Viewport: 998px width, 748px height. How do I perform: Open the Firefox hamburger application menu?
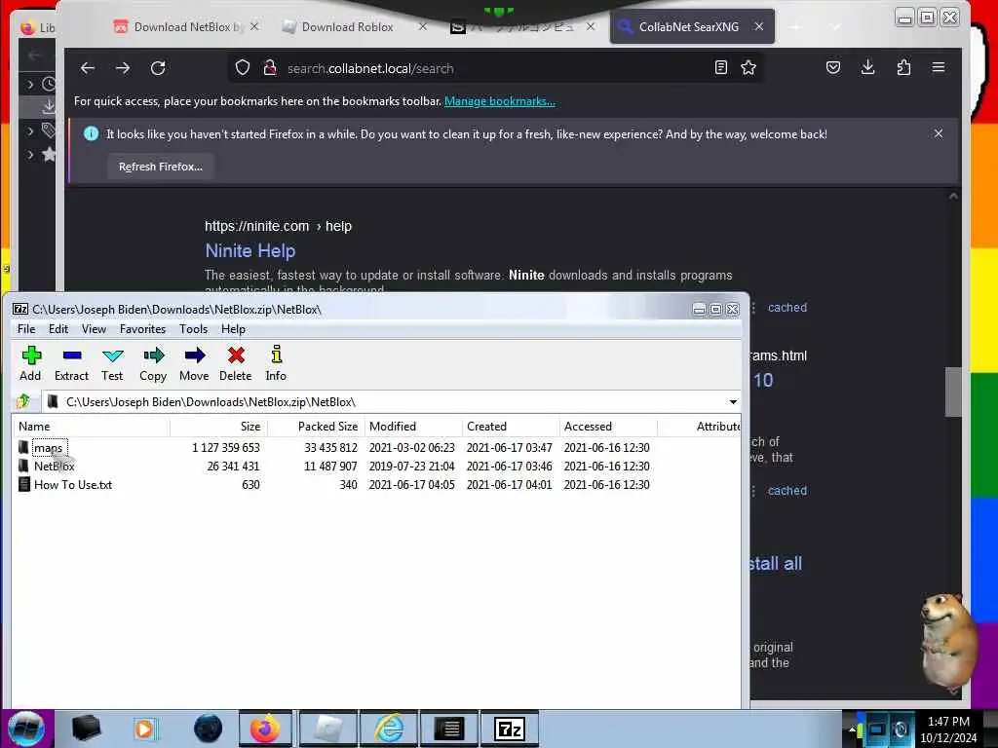point(939,67)
